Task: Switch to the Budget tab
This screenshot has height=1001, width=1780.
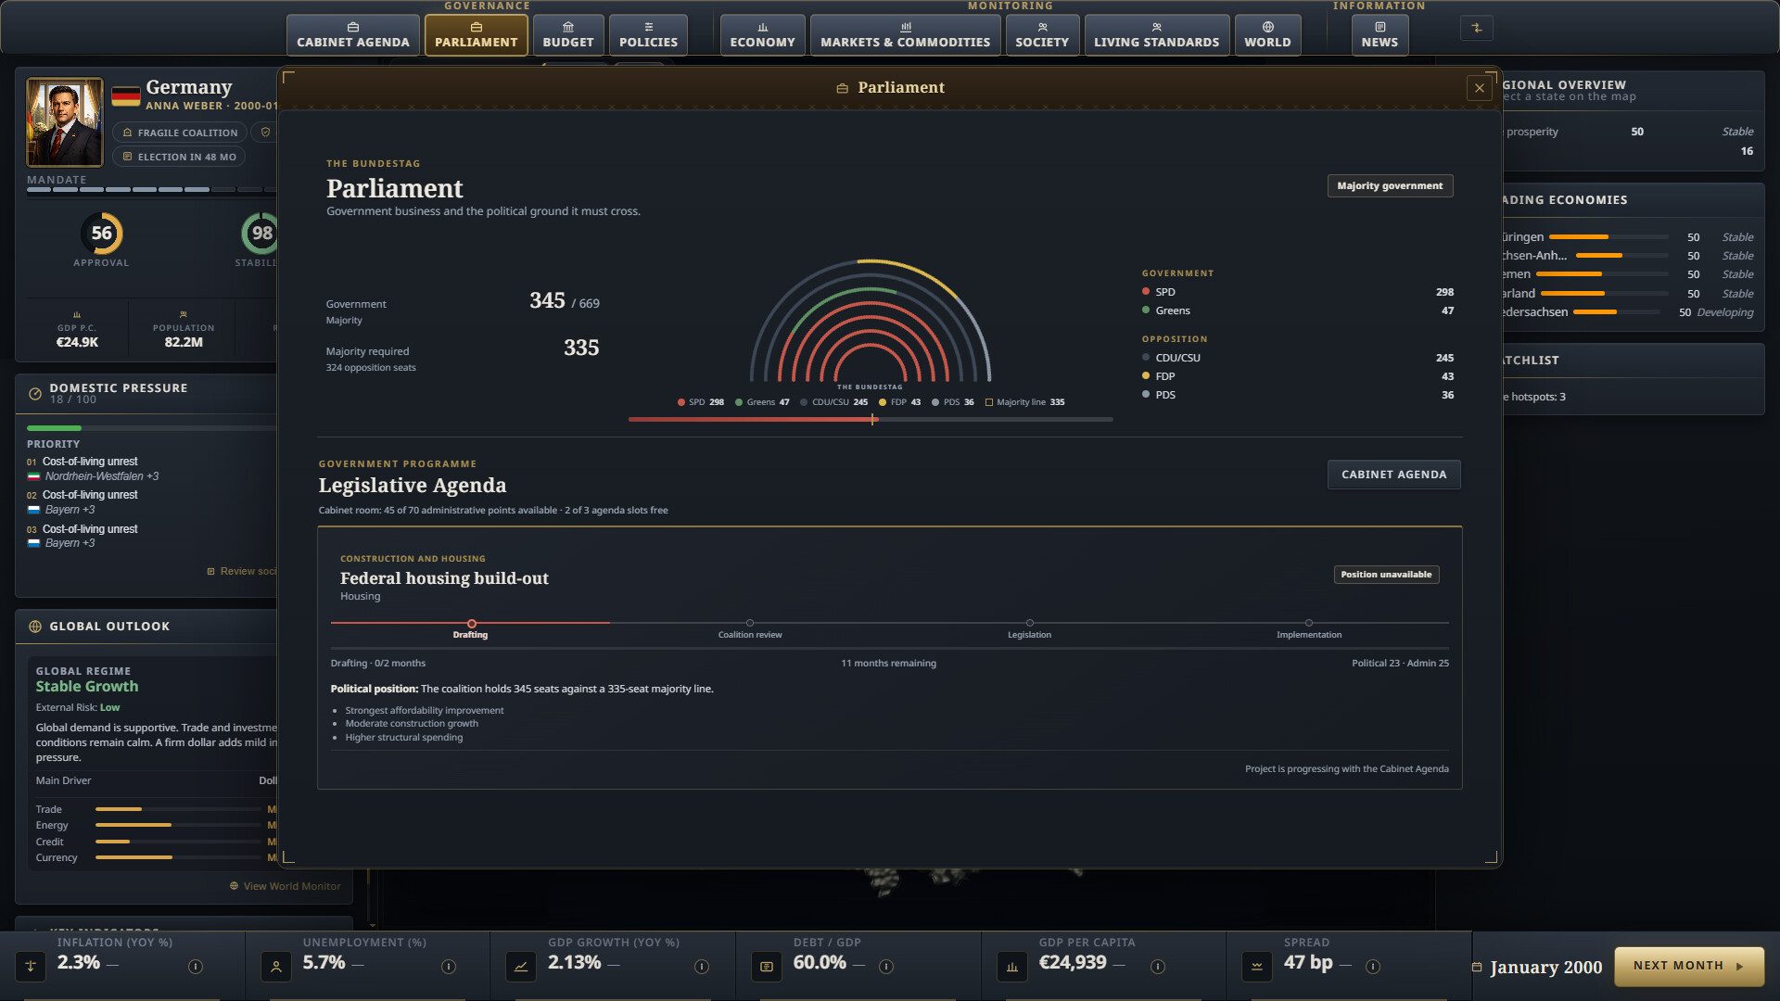Action: click(x=568, y=35)
